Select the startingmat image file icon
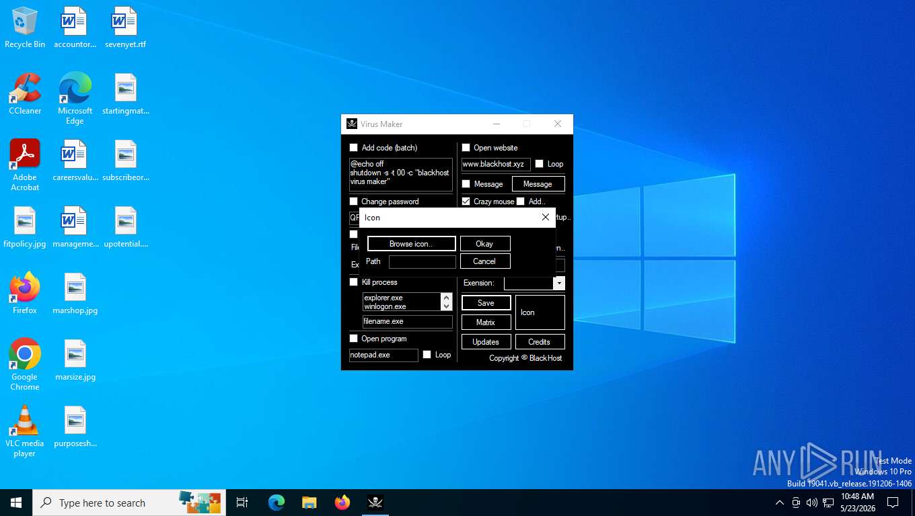Viewport: 915px width, 516px height. (125, 95)
